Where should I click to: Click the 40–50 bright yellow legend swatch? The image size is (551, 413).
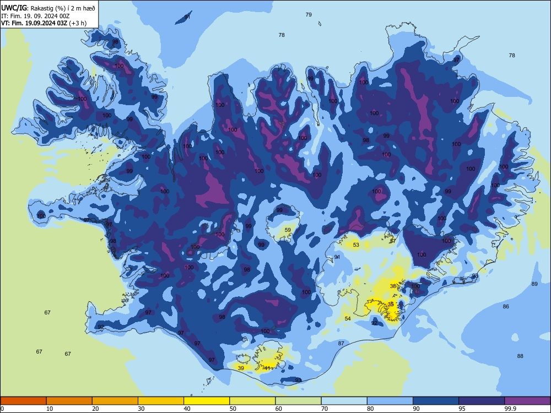(207, 401)
